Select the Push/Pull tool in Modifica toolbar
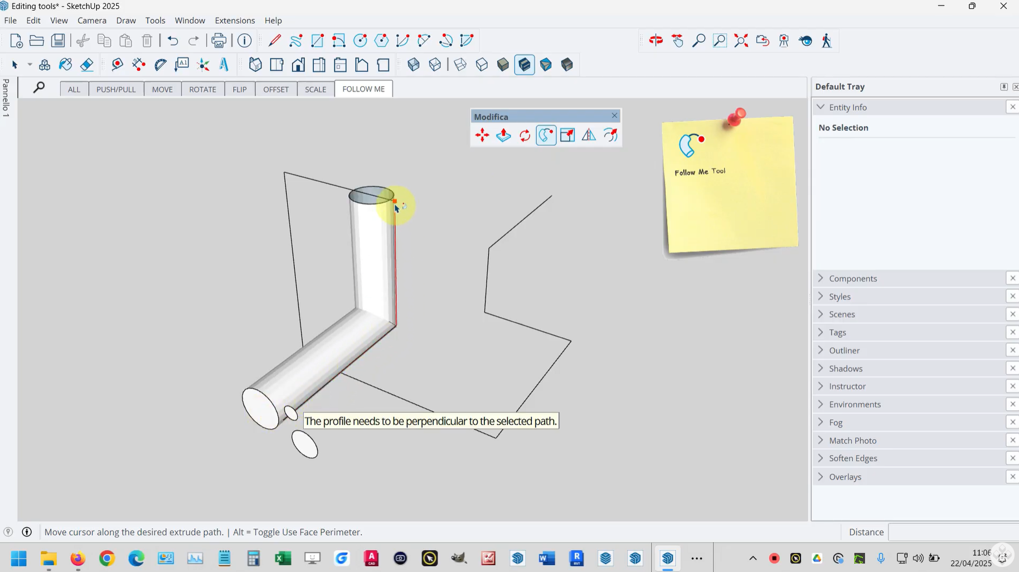1019x572 pixels. [x=503, y=135]
